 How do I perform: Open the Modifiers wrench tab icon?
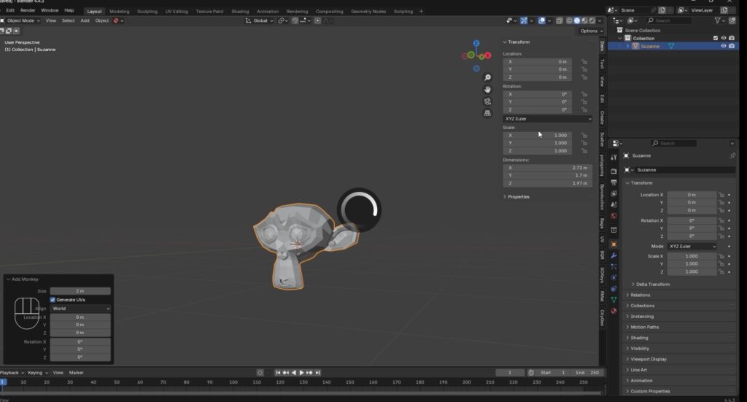coord(614,255)
